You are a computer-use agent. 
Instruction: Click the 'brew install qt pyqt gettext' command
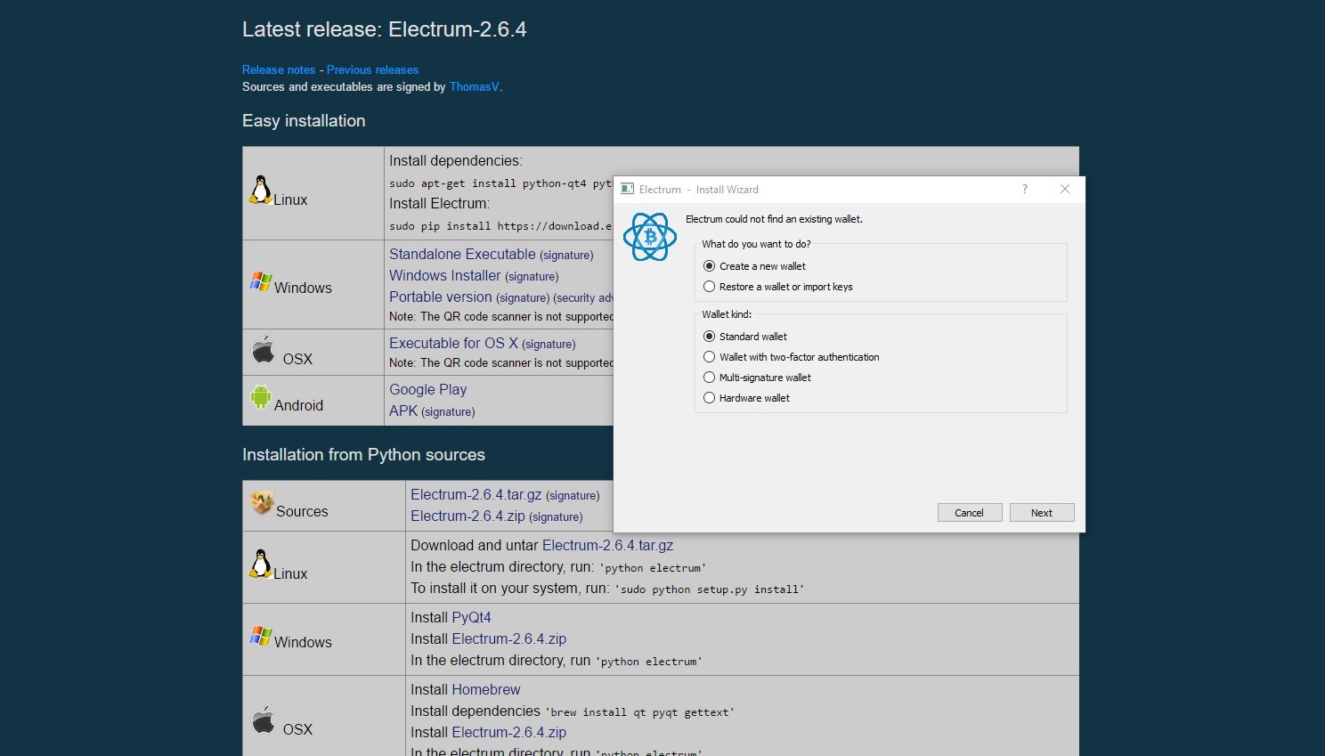click(x=639, y=712)
